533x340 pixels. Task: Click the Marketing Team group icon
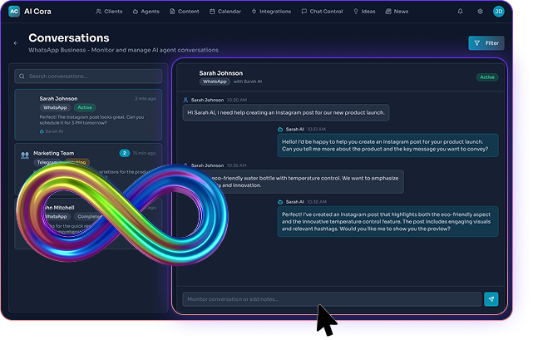click(x=25, y=154)
